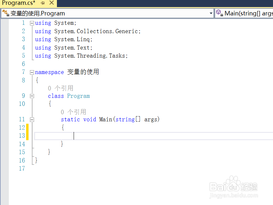
Task: Close the Program.cs tab
Action: (52, 3)
